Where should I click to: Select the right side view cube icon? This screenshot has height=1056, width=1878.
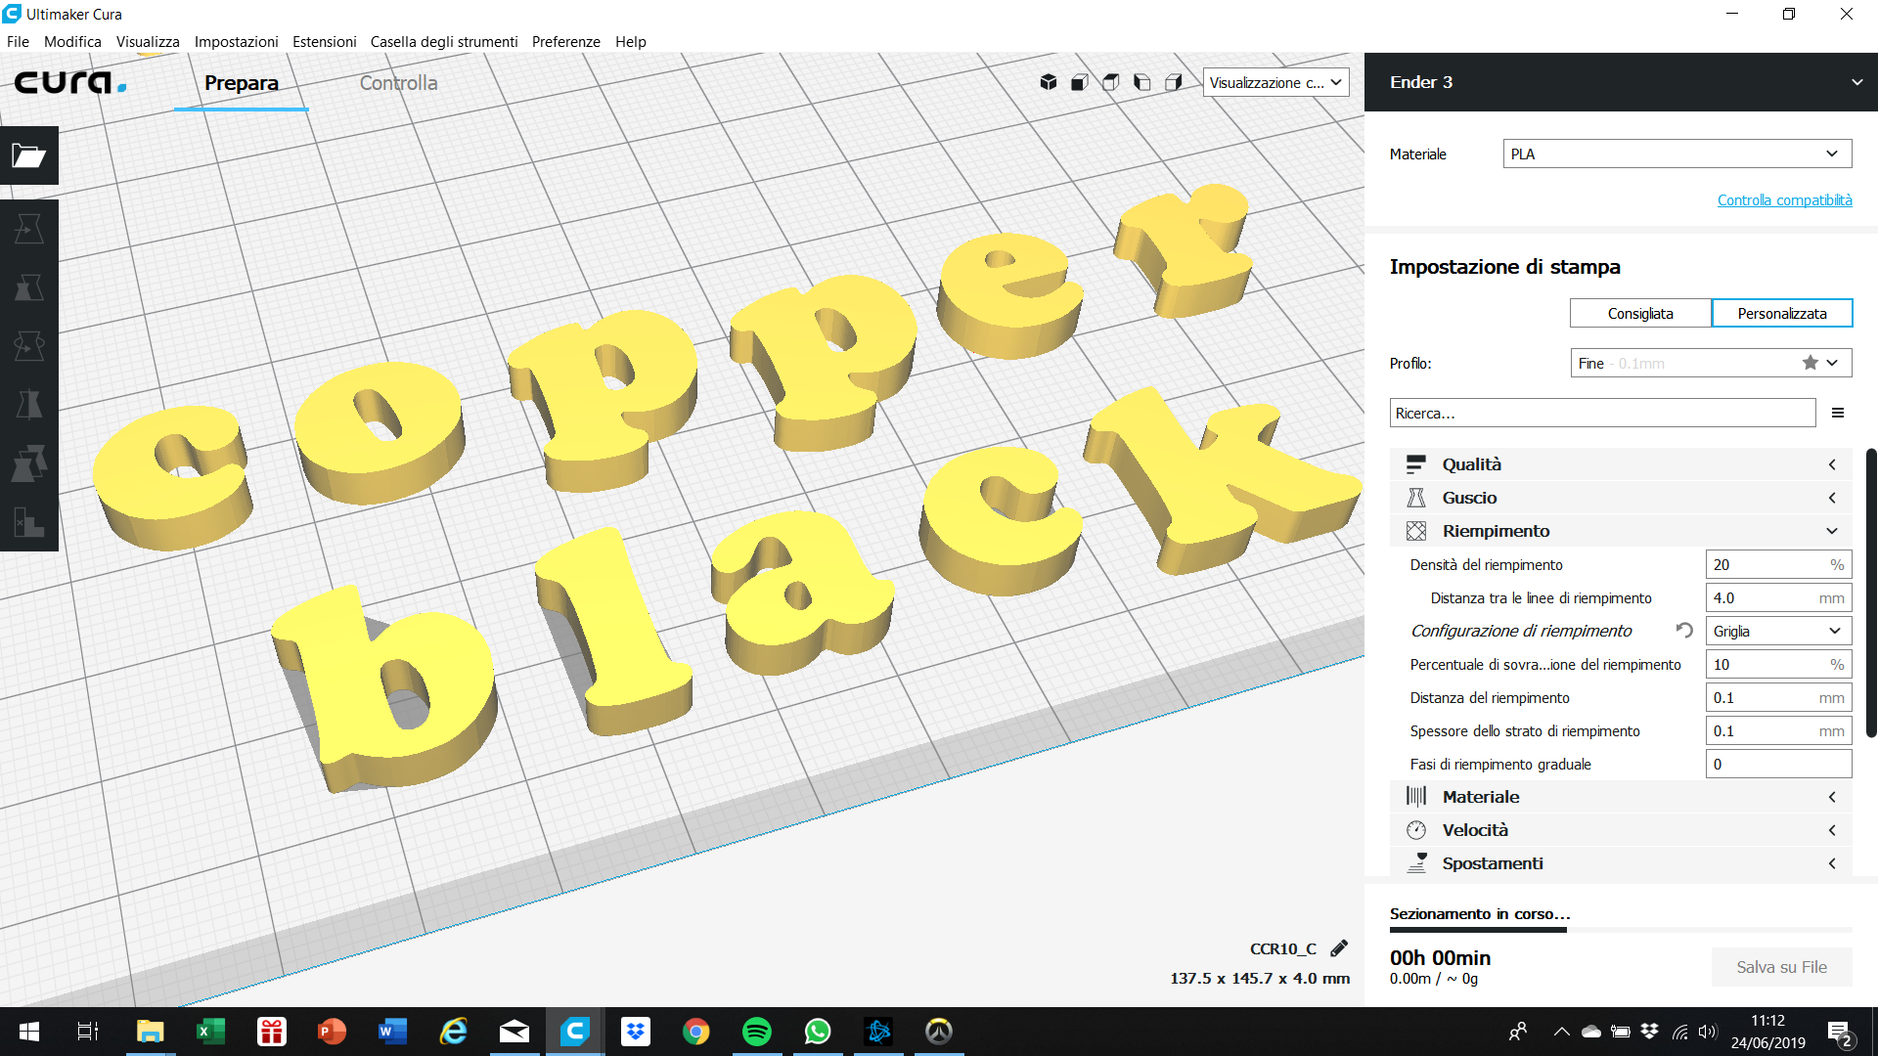coord(1174,82)
